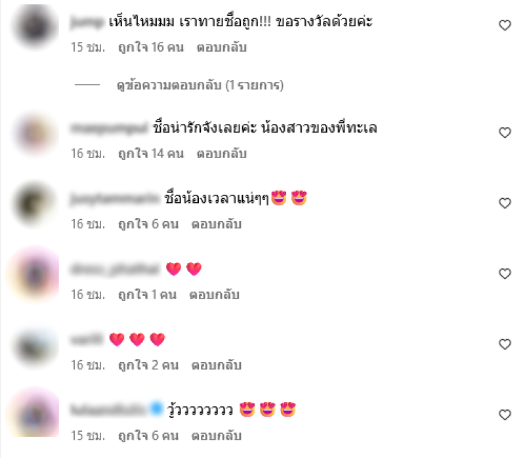
Task: Open the ถูกใจ 14 คน likes list
Action: (x=151, y=154)
